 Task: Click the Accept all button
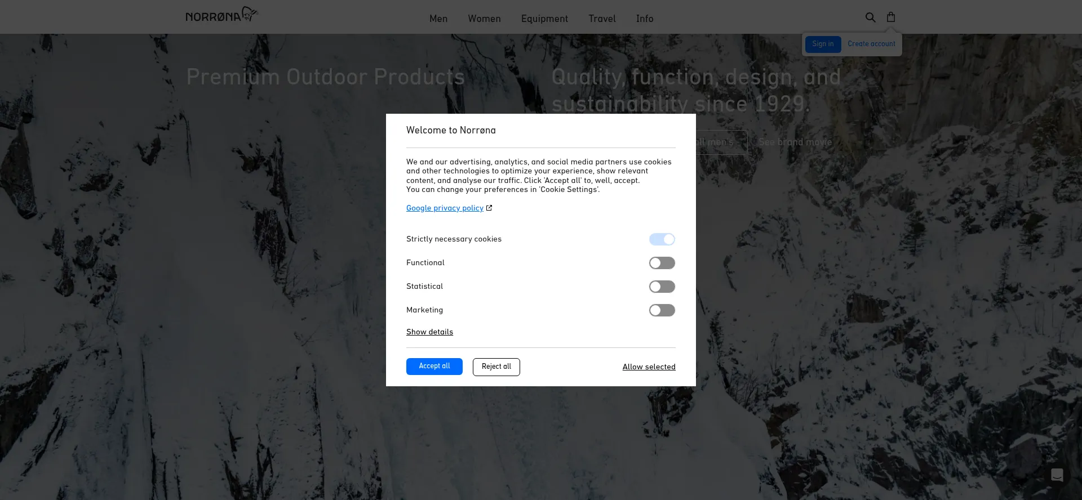434,367
